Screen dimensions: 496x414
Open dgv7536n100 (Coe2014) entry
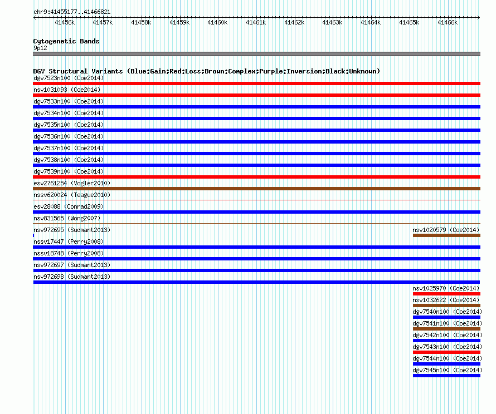69,136
